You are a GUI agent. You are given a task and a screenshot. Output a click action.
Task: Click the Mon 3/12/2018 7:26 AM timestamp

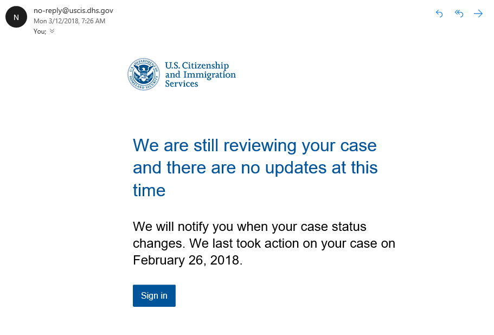[69, 21]
